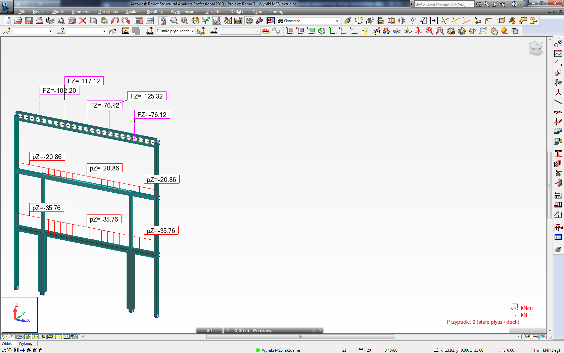The width and height of the screenshot is (564, 353).
Task: Click the view cube in the viewport corner
Action: coord(536,49)
